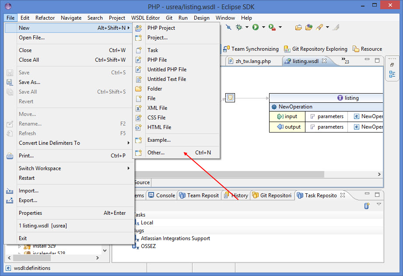Open Debug dropdown arrow in toolbar
403x276 pixels.
tap(247, 27)
